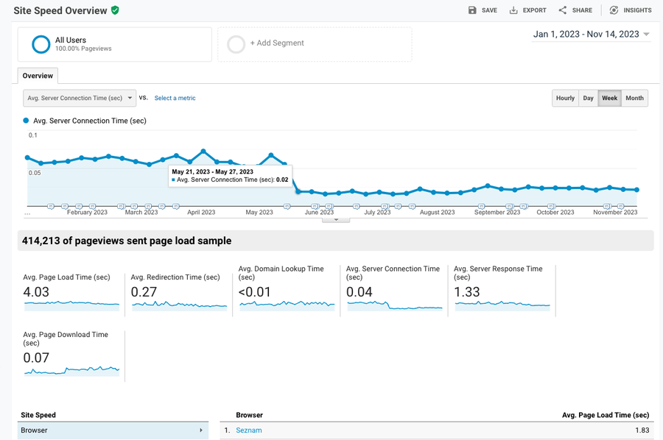Click the All Users segment circle
This screenshot has width=663, height=440.
click(x=41, y=44)
